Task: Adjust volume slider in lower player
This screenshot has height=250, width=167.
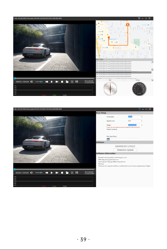Action: (x=39, y=173)
